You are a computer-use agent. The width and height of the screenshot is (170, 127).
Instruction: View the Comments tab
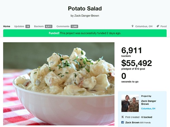(63, 26)
